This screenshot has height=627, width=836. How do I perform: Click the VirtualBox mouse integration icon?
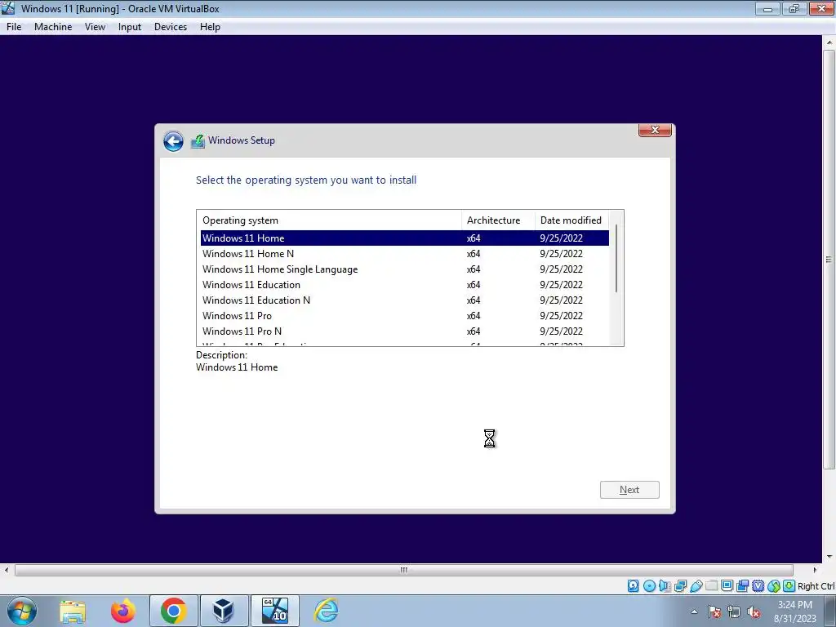tap(774, 586)
